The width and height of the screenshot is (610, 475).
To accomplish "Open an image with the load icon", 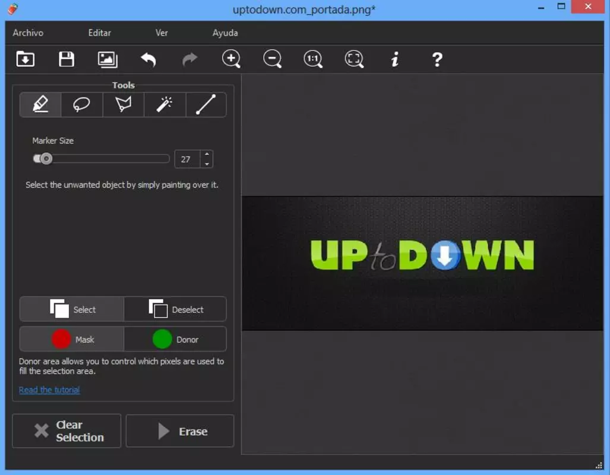I will (x=26, y=59).
